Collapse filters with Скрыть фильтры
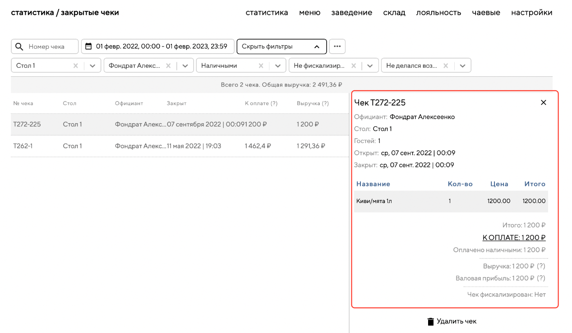The image size is (572, 333). [281, 46]
